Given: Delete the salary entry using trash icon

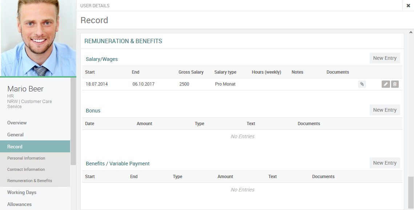Looking at the screenshot, I should point(395,84).
